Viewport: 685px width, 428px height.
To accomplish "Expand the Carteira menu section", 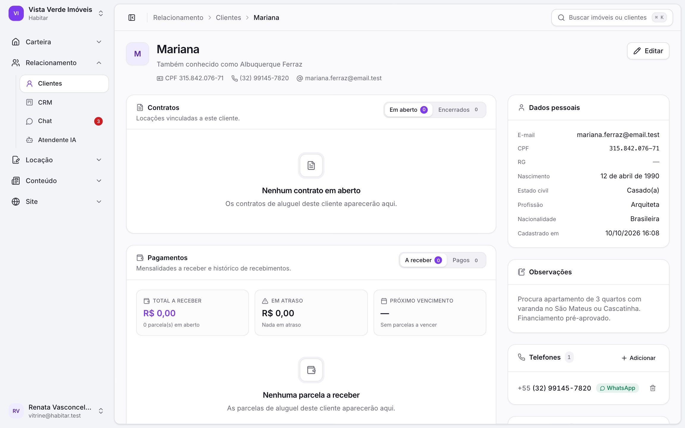I will pos(56,42).
